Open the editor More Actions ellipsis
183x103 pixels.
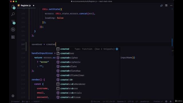(171, 5)
